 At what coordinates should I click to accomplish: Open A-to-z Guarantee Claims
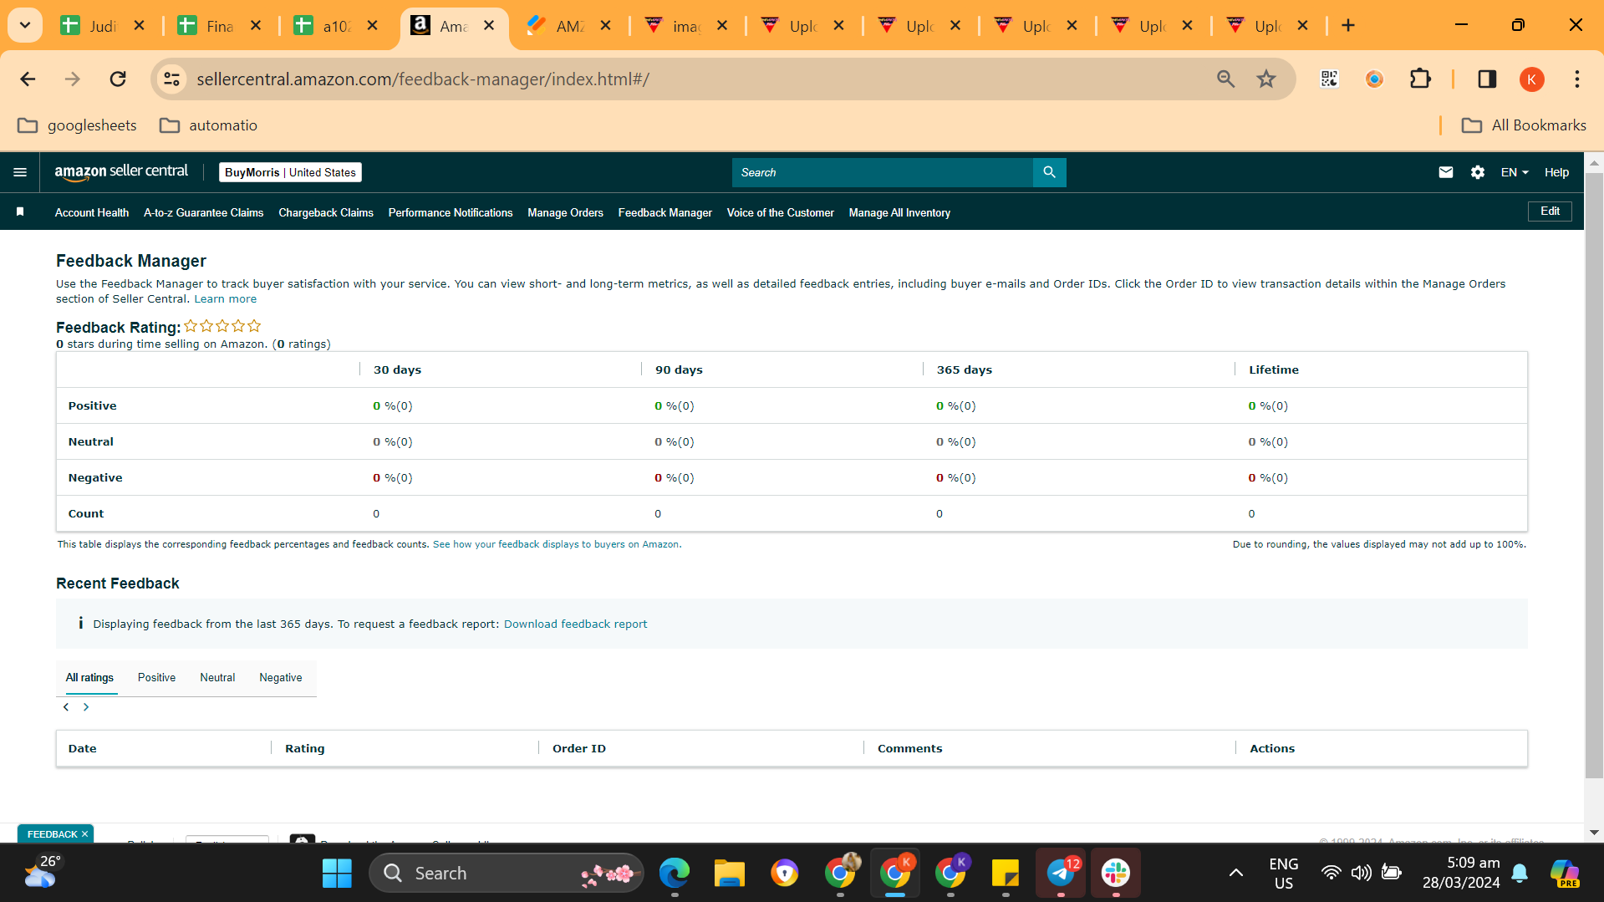coord(203,213)
